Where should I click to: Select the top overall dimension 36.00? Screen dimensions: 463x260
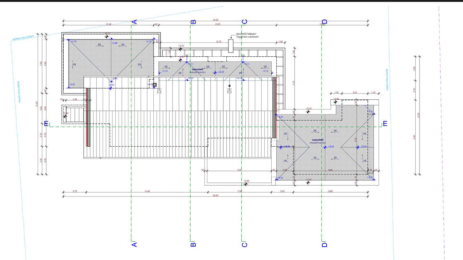[216, 20]
